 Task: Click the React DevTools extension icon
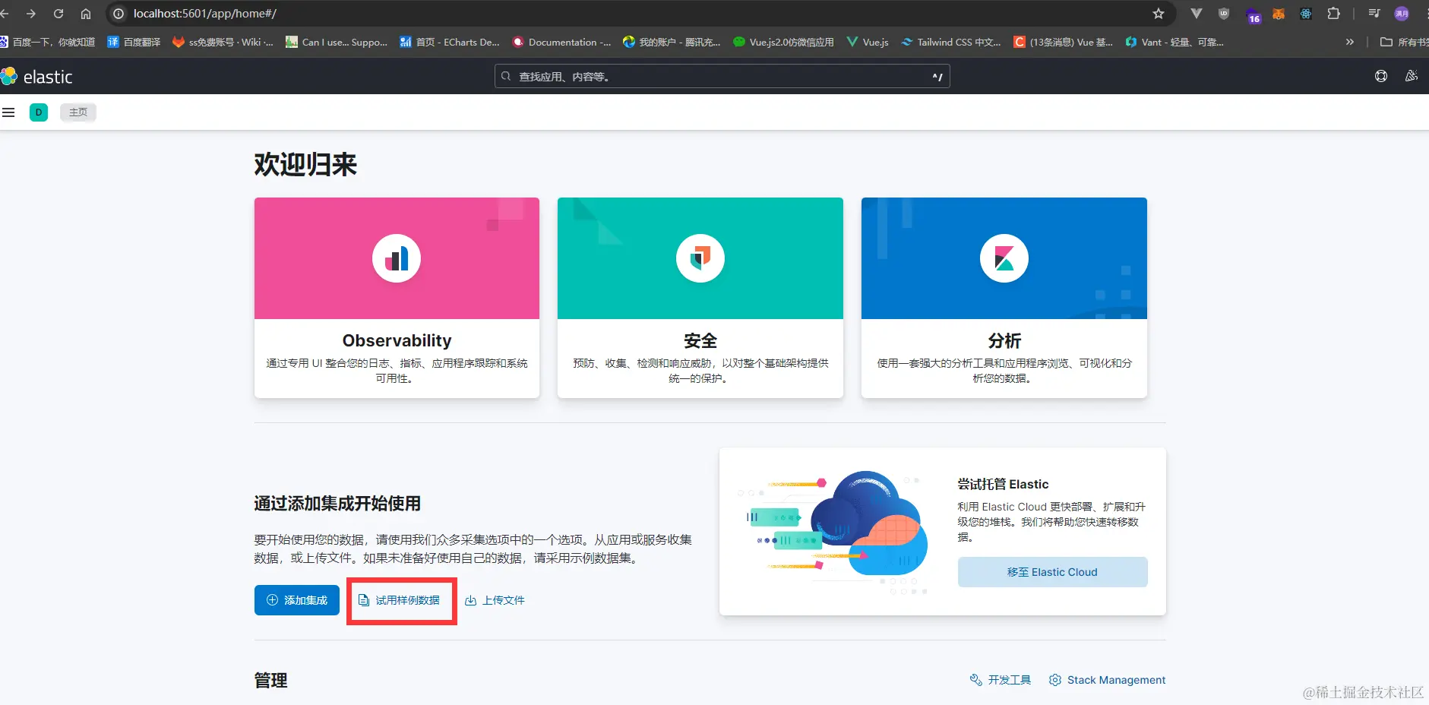coord(1306,14)
